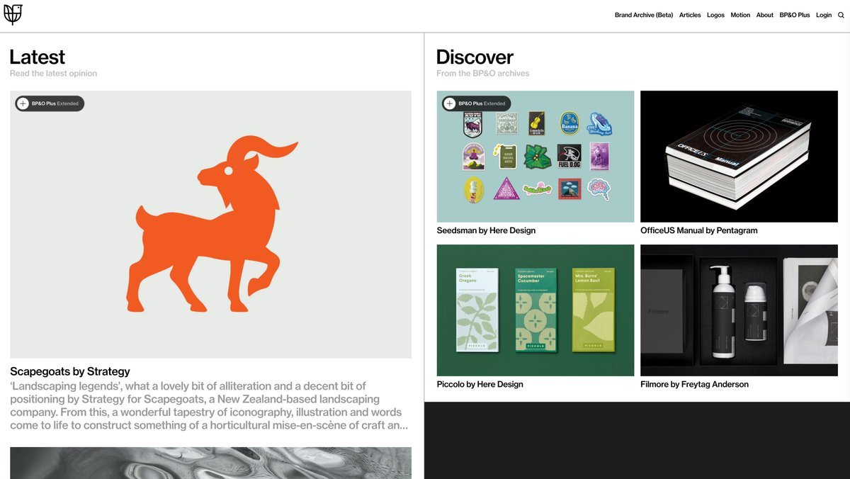Click the grey marbled image below Scapegoats
The height and width of the screenshot is (479, 850).
pyautogui.click(x=210, y=463)
